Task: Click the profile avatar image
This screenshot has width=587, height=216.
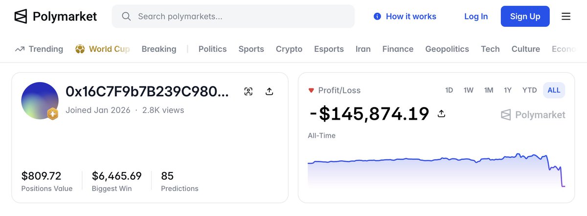Action: pos(40,101)
